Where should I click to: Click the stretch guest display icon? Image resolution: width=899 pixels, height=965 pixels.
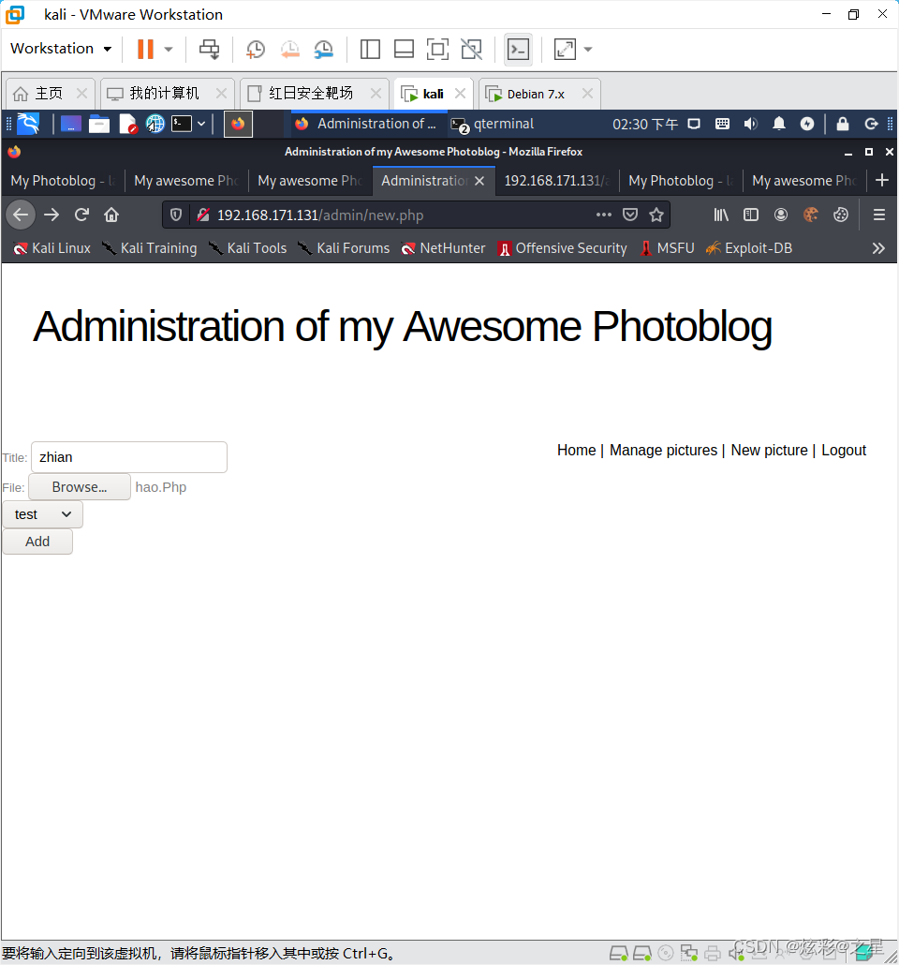click(x=565, y=50)
